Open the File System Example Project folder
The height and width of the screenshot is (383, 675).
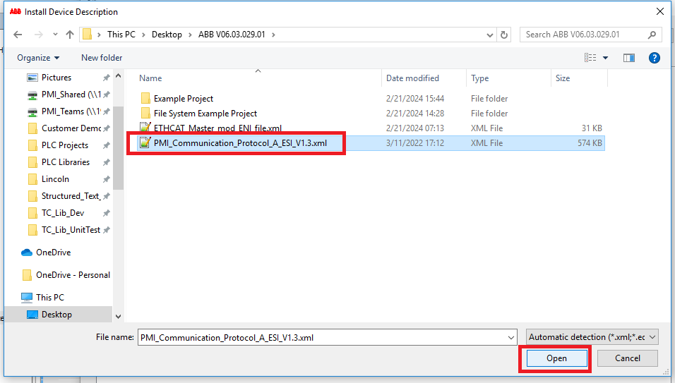(205, 114)
